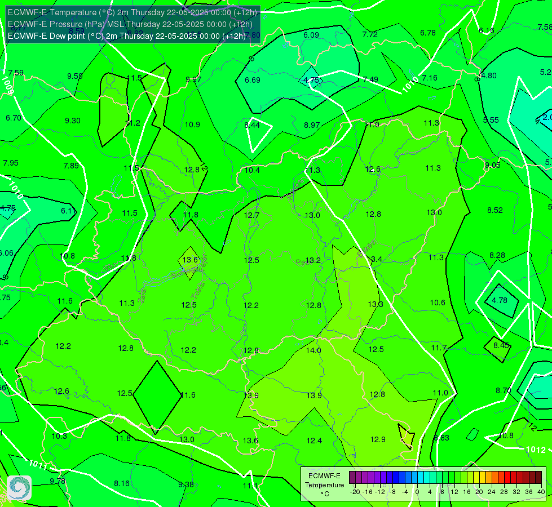Image resolution: width=552 pixels, height=507 pixels.
Task: Click the 9.59 temperature value
Action: tap(75, 76)
